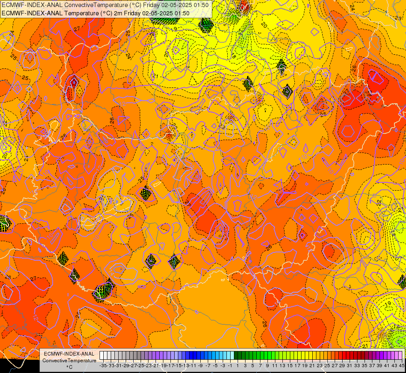Click the -35 legend scale value
The width and height of the screenshot is (406, 373).
pos(103,366)
